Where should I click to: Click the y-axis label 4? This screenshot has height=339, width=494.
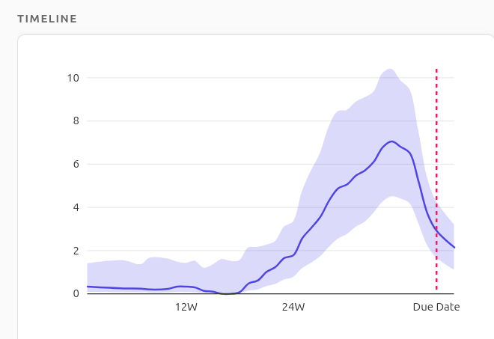coord(76,207)
